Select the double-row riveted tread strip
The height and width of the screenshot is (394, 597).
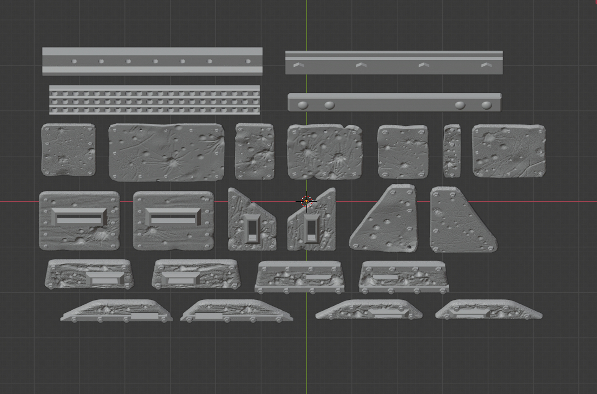point(154,100)
